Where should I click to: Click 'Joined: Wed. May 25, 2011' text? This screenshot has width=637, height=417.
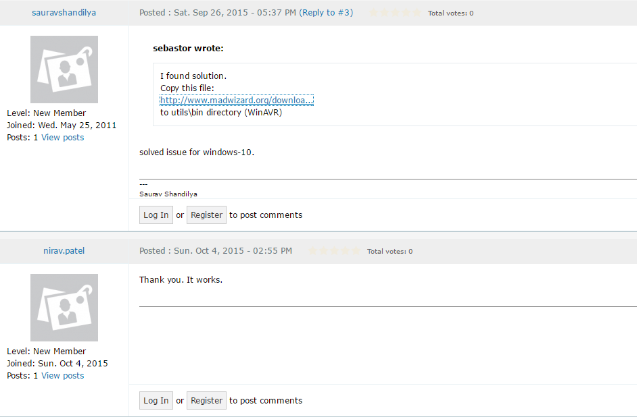(62, 126)
